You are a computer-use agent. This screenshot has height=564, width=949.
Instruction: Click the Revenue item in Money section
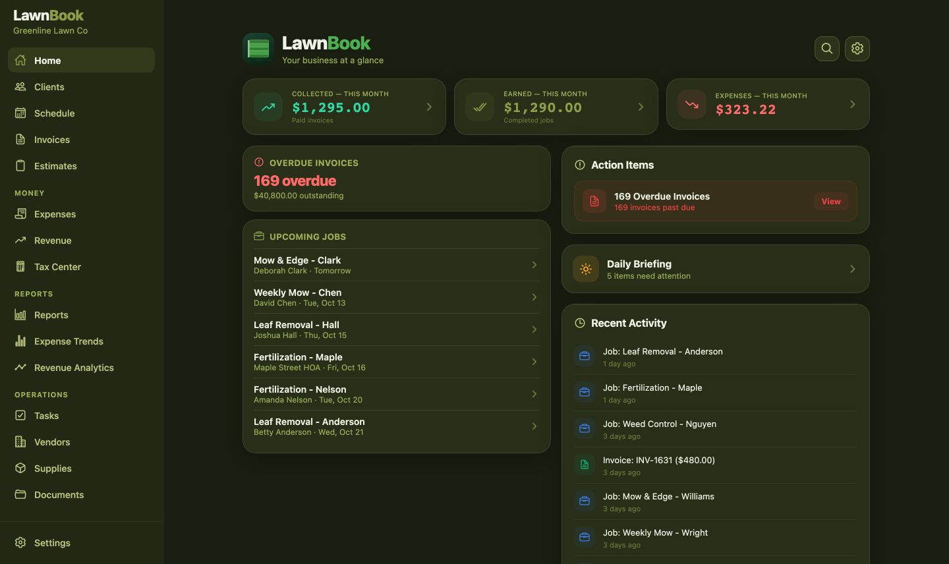[81, 240]
